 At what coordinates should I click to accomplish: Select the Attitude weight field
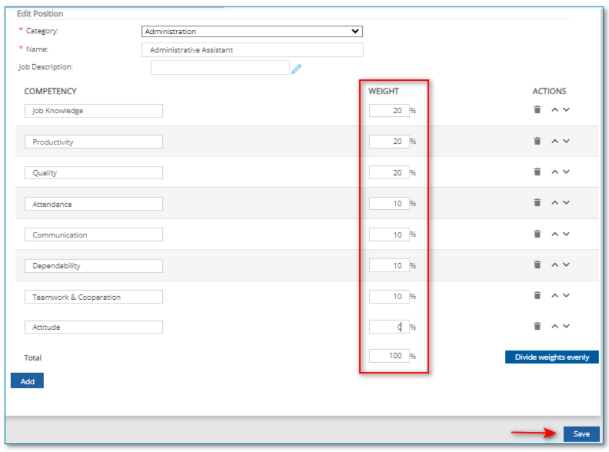pos(389,327)
